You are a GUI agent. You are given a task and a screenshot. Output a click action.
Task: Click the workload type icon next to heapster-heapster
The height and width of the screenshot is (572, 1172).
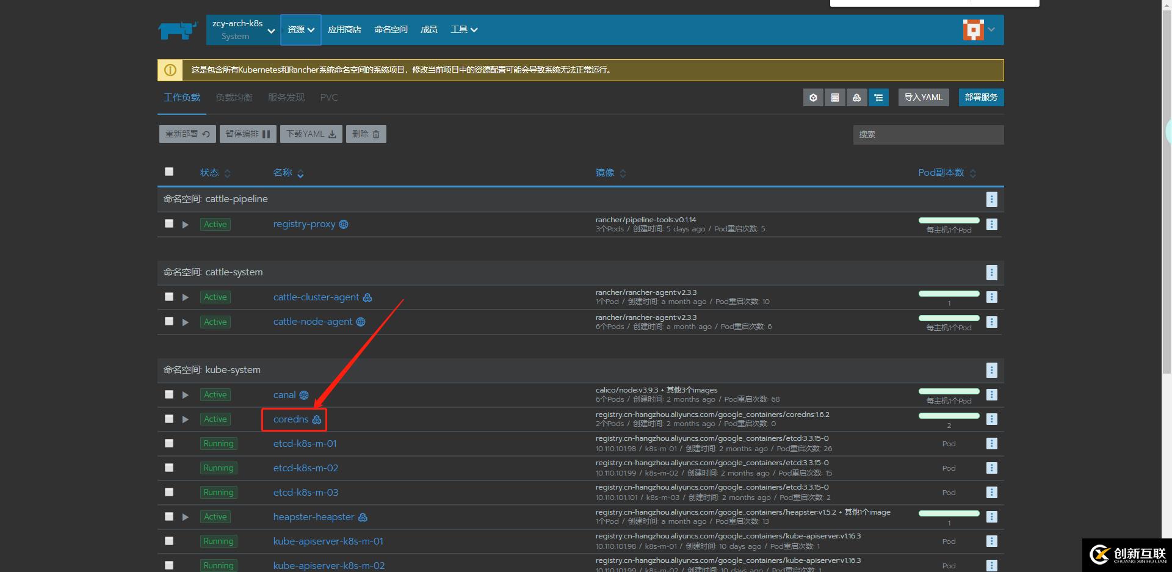click(363, 517)
